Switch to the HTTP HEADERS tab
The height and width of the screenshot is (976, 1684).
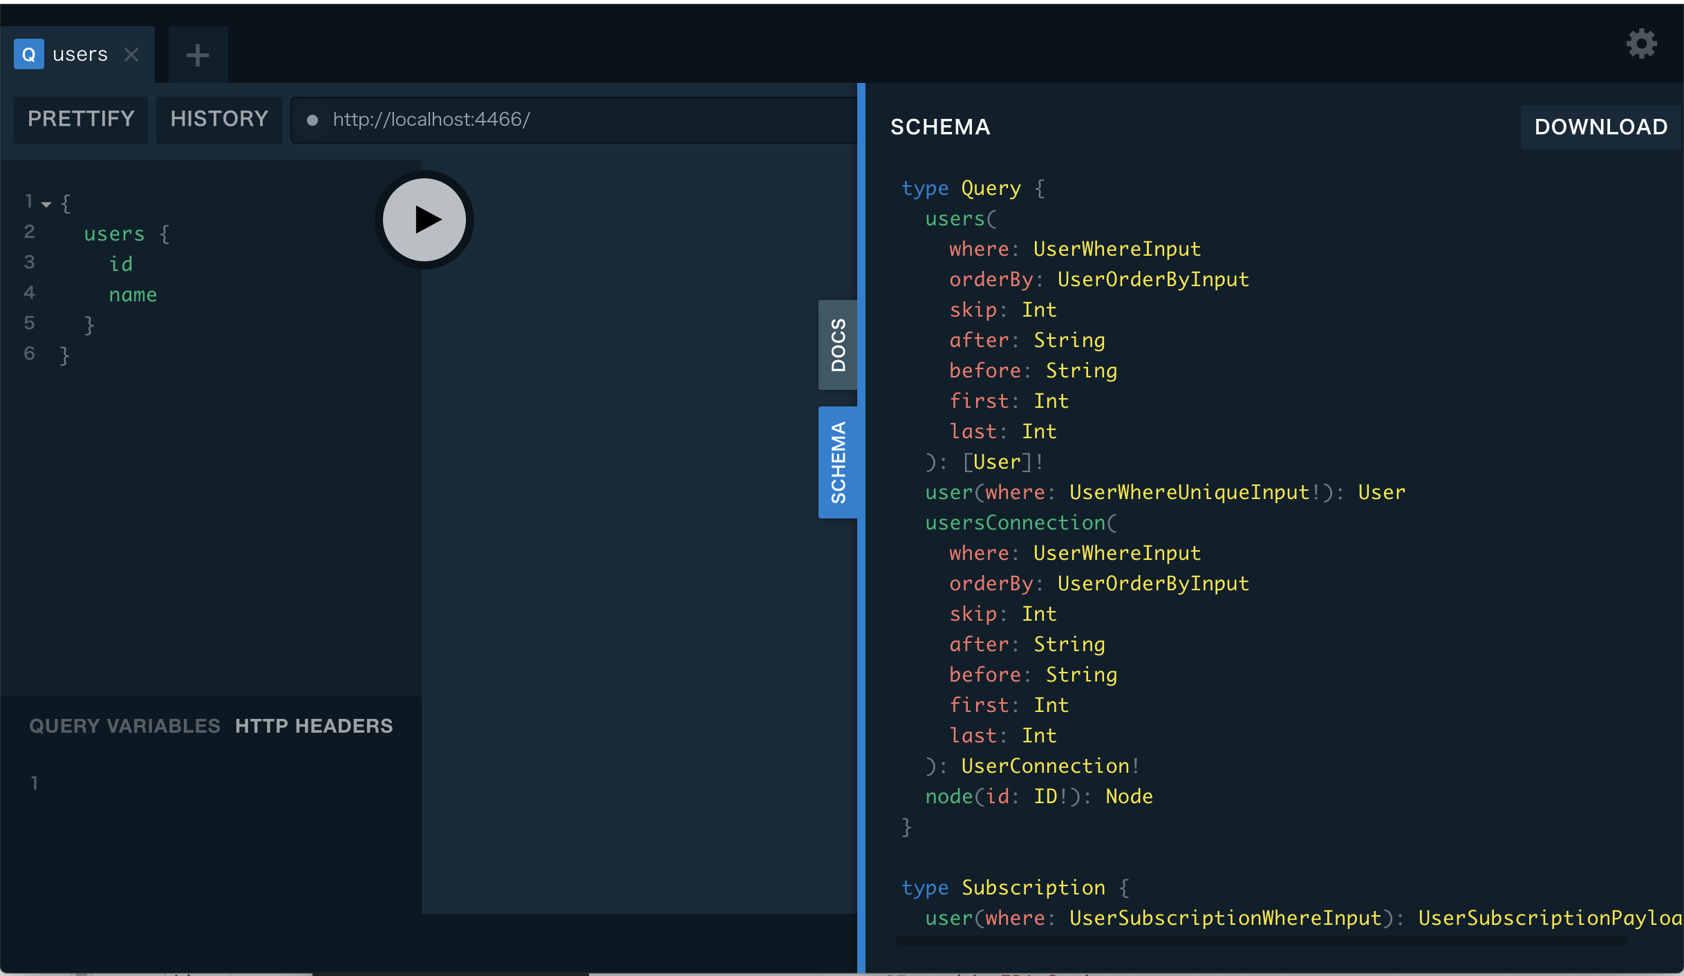pyautogui.click(x=314, y=725)
